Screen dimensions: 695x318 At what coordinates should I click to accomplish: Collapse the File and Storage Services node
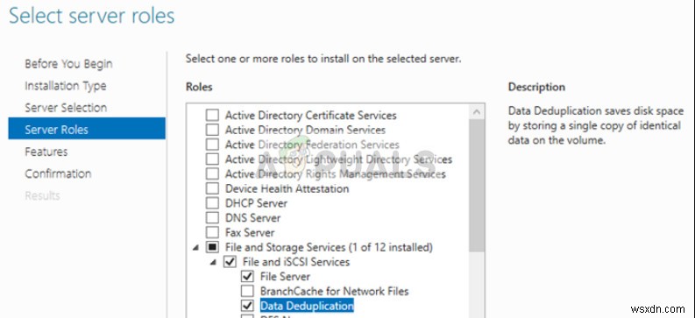point(195,248)
